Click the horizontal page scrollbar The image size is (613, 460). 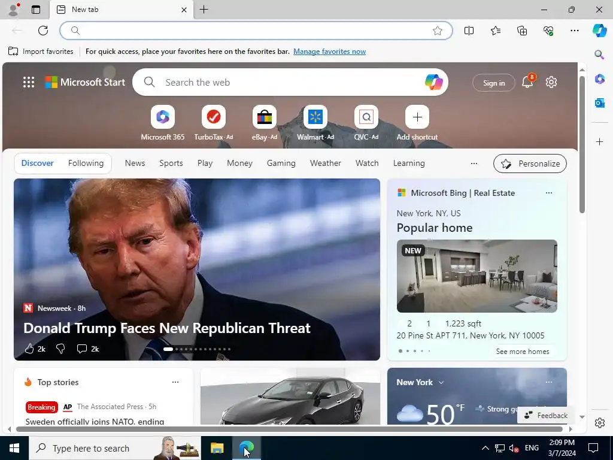pyautogui.click(x=289, y=429)
